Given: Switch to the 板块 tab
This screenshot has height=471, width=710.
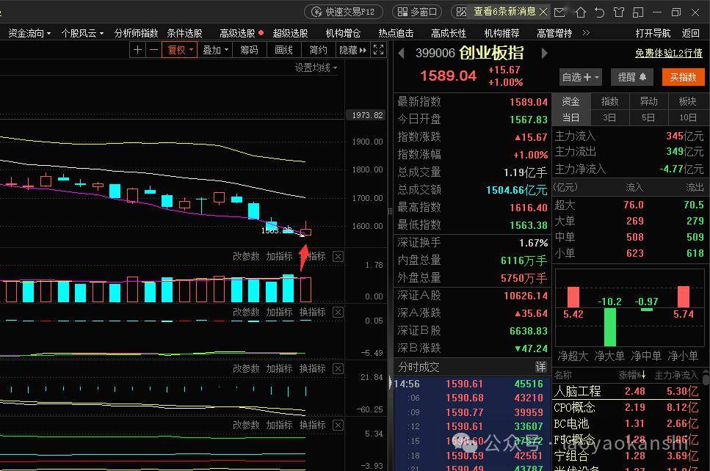Looking at the screenshot, I should tap(688, 101).
